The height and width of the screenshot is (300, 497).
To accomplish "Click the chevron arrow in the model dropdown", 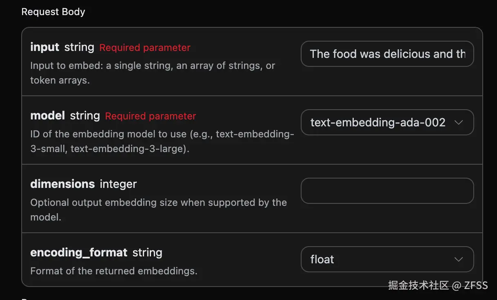I will pos(459,122).
